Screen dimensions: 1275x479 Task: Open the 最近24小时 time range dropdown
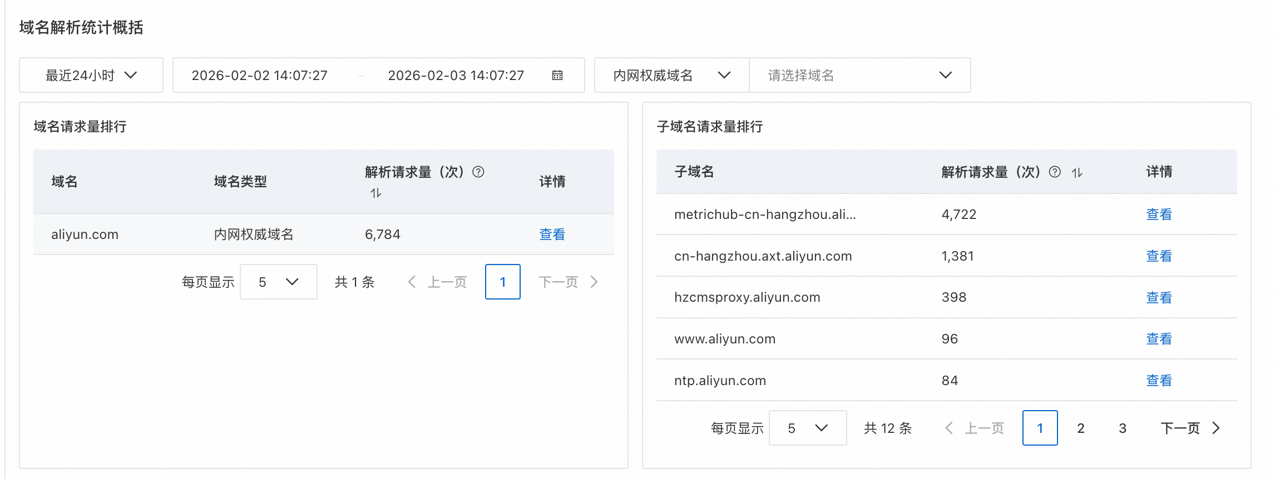coord(91,75)
